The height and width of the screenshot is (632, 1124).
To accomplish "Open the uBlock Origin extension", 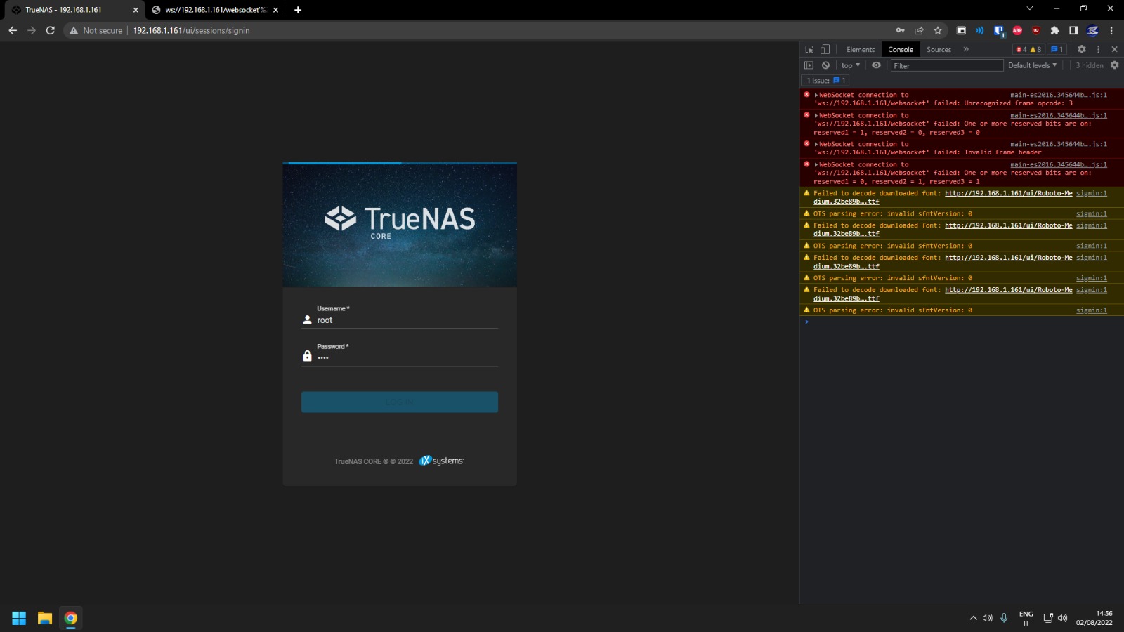I will 1036,30.
